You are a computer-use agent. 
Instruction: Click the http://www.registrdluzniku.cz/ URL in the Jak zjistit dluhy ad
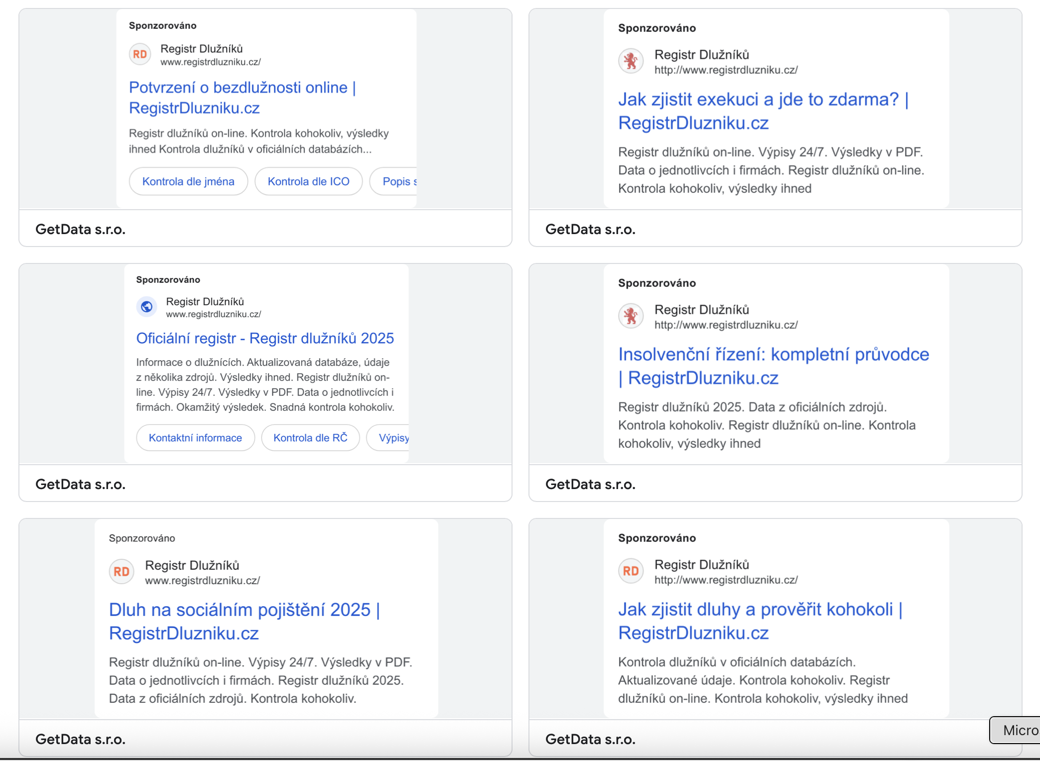pyautogui.click(x=726, y=580)
